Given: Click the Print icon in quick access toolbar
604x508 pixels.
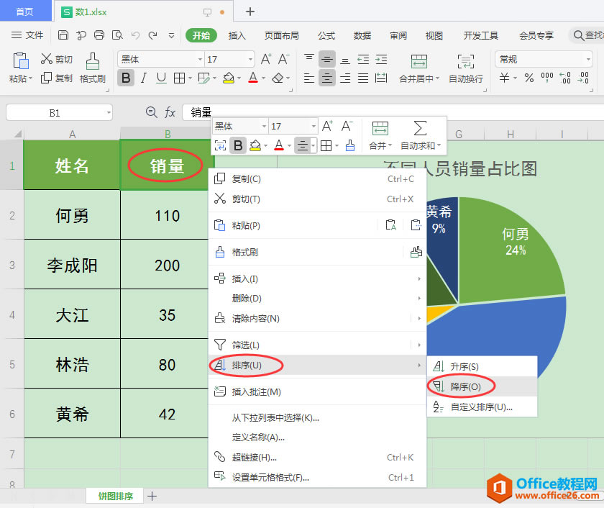Looking at the screenshot, I should 99,35.
